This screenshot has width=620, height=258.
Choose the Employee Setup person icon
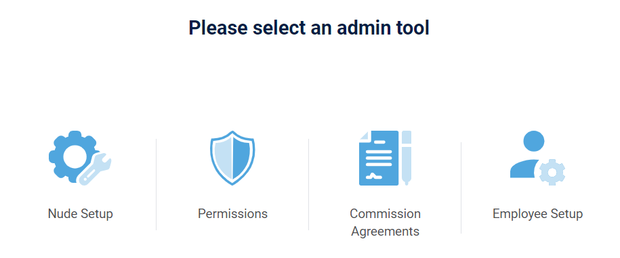tap(537, 158)
